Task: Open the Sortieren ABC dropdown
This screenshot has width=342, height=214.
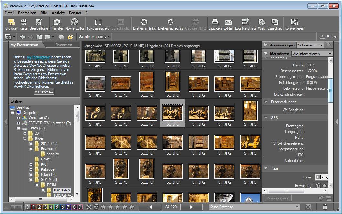Action: [x=94, y=37]
